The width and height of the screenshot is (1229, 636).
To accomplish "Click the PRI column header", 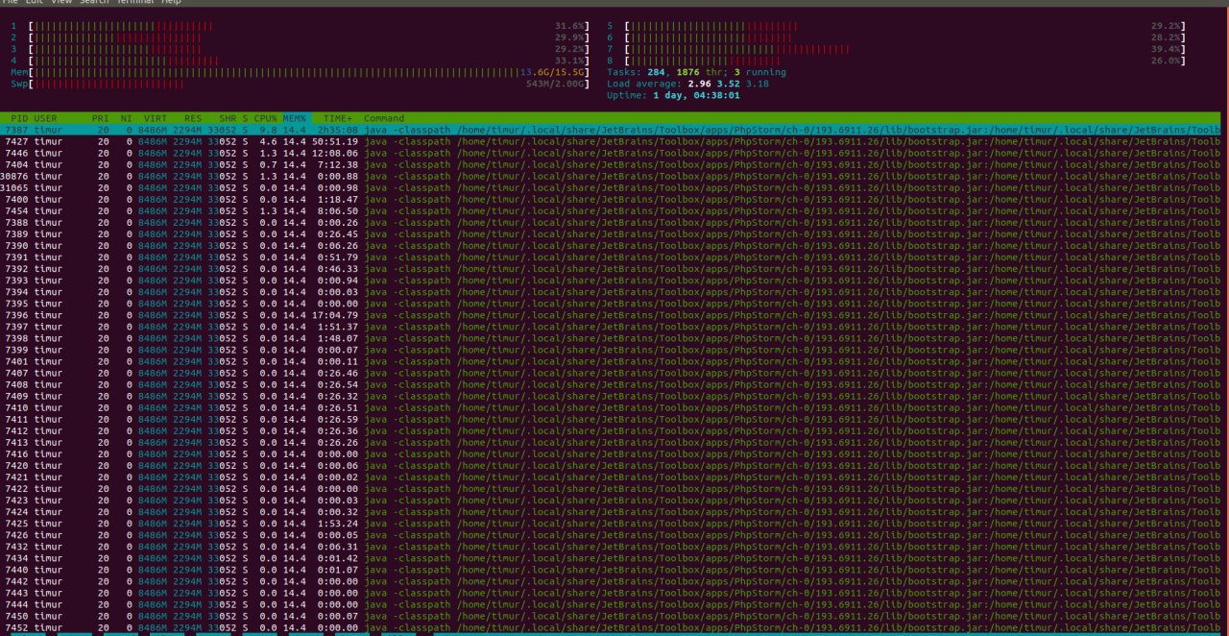I will 100,118.
